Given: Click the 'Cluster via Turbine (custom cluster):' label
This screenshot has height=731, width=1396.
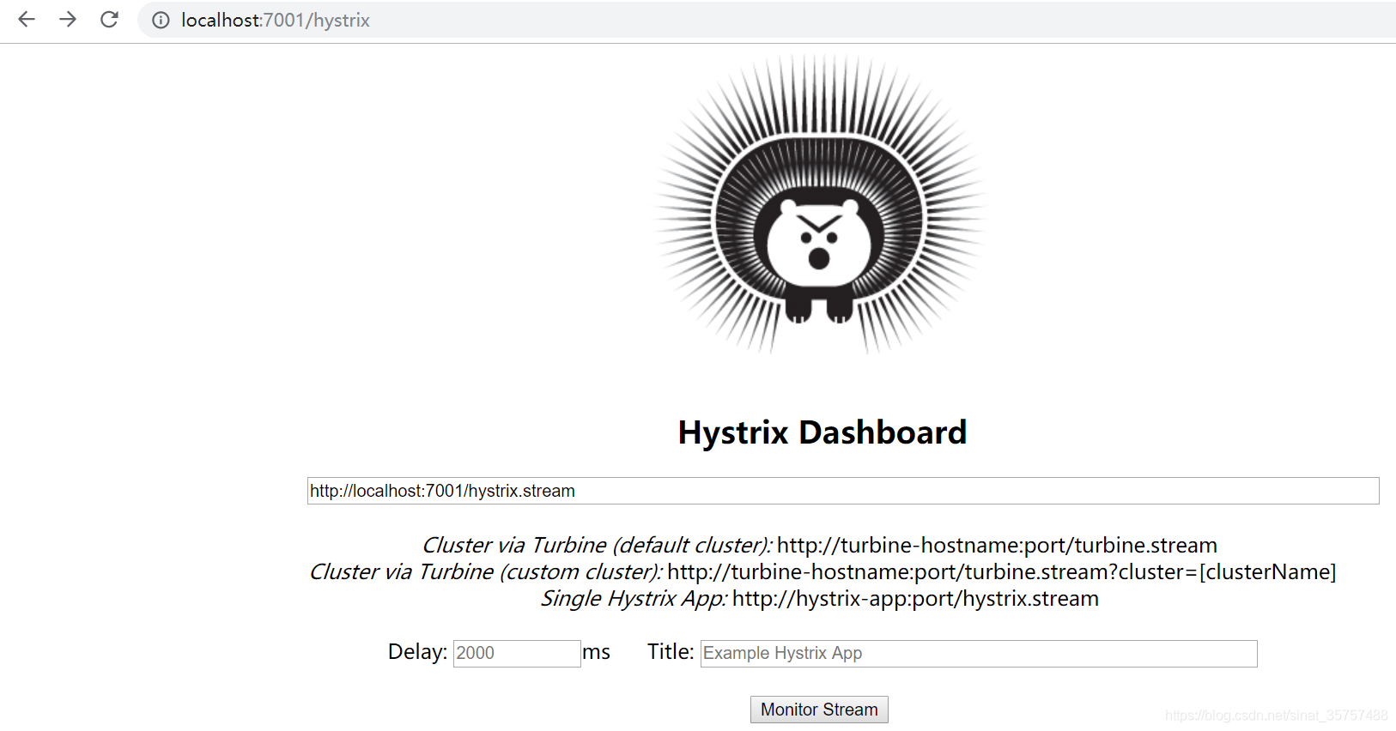Looking at the screenshot, I should 486,571.
